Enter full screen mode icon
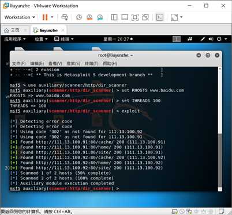 [135, 17]
